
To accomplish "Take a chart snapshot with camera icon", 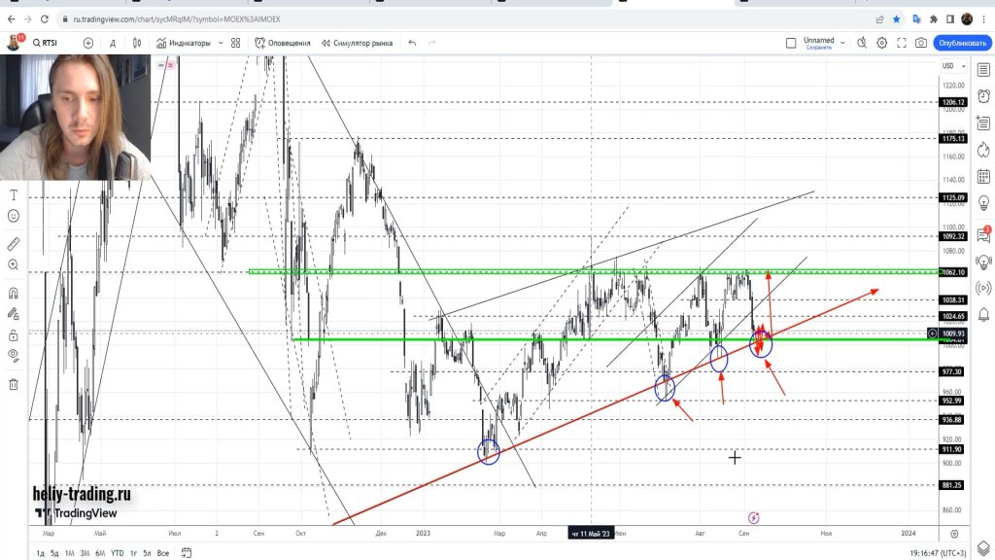I will pyautogui.click(x=920, y=43).
